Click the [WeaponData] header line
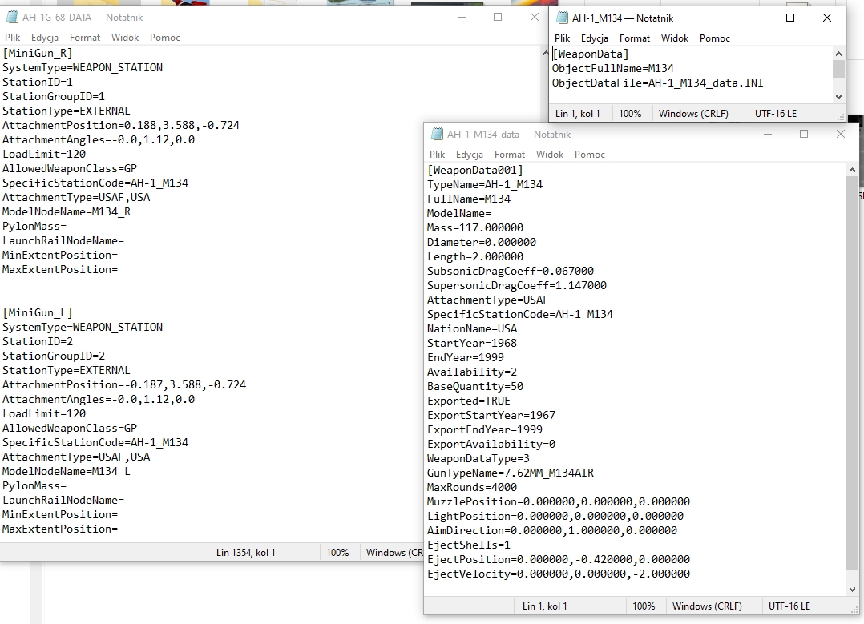 [591, 54]
